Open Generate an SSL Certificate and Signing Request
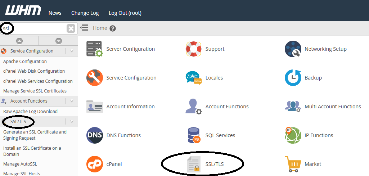 [35, 135]
